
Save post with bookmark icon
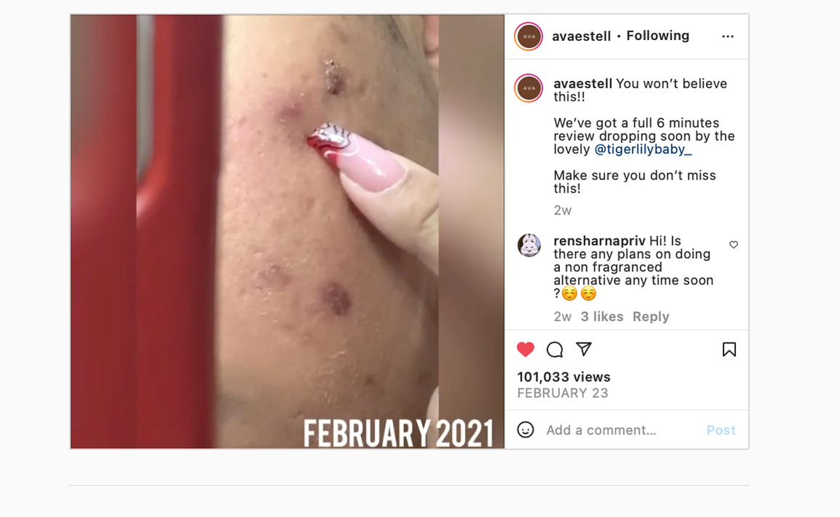728,349
